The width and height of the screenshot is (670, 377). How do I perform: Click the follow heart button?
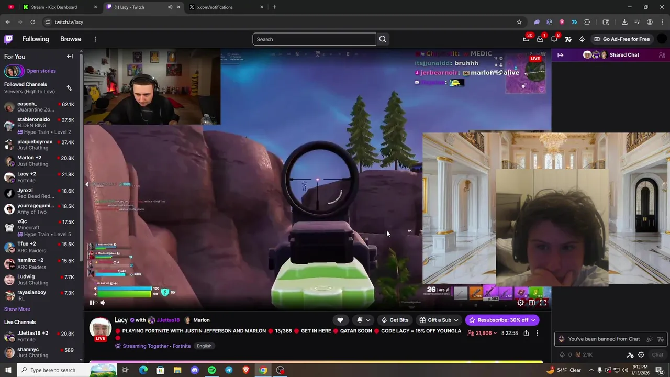tap(340, 320)
